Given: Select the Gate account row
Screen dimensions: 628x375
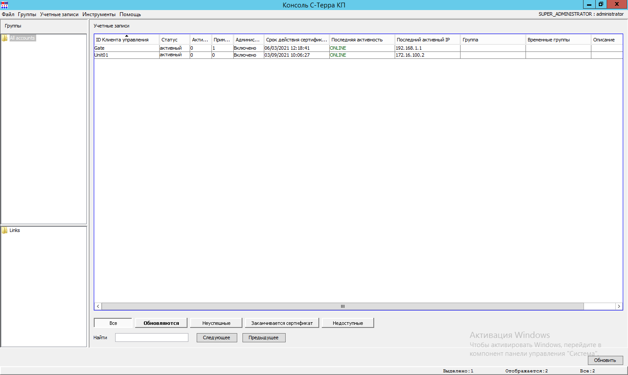Looking at the screenshot, I should 358,48.
